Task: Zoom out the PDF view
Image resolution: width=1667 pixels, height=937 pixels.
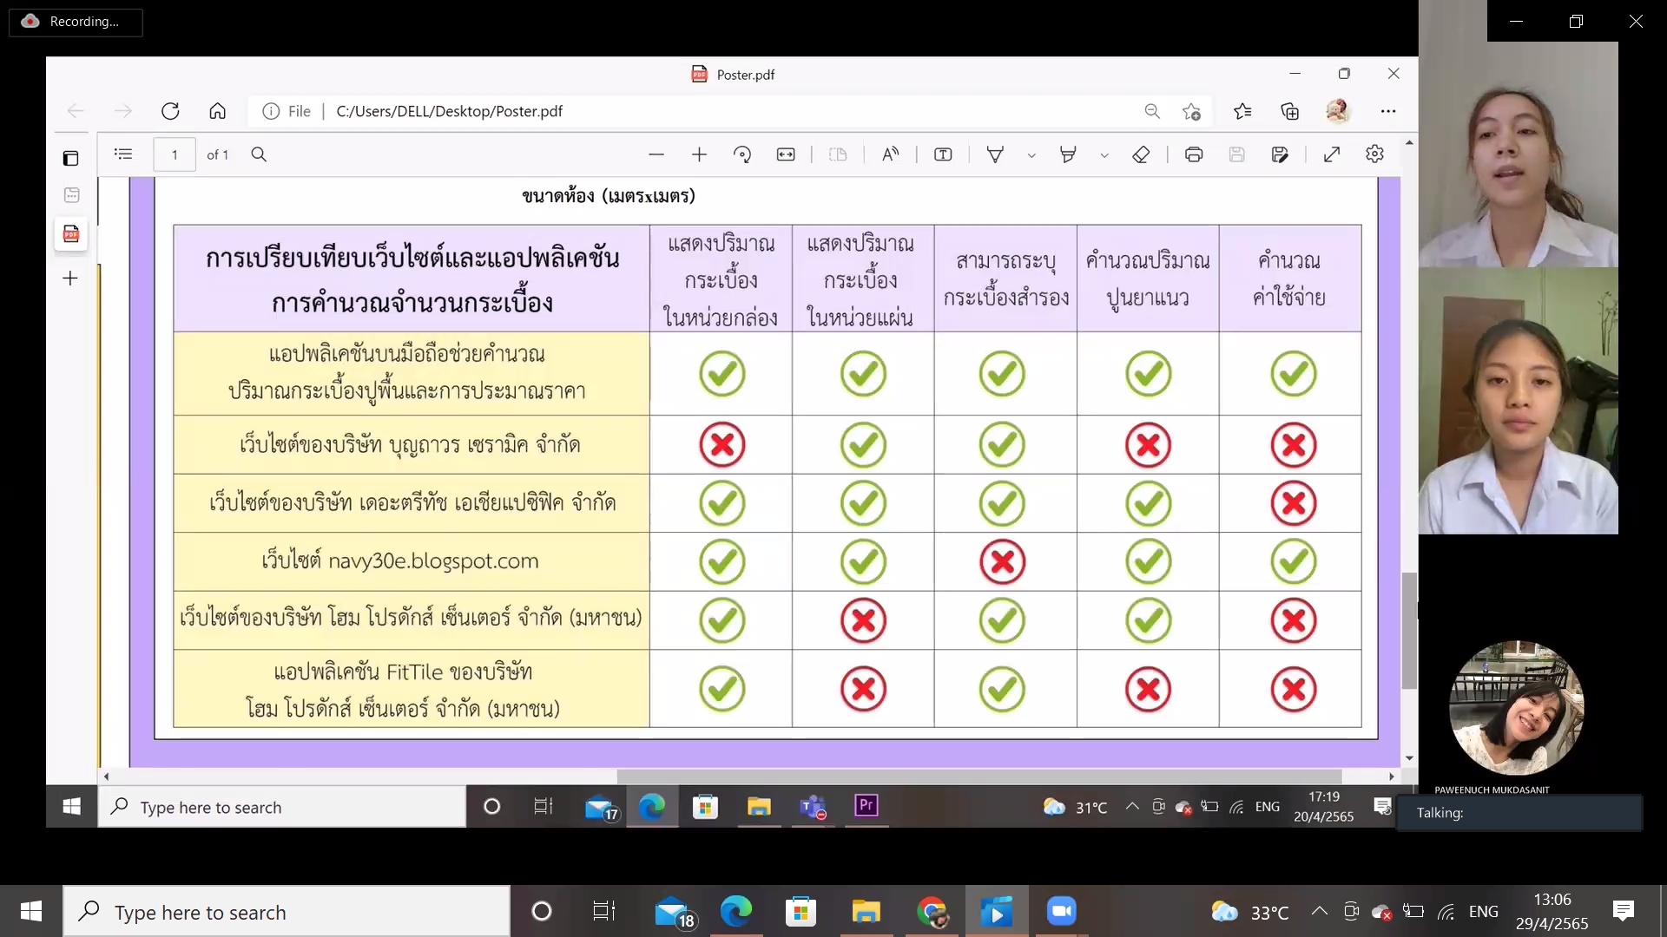Action: 656,154
